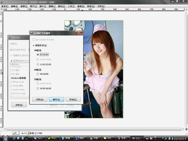Open the 選擇(S) menu

(x=24, y=6)
